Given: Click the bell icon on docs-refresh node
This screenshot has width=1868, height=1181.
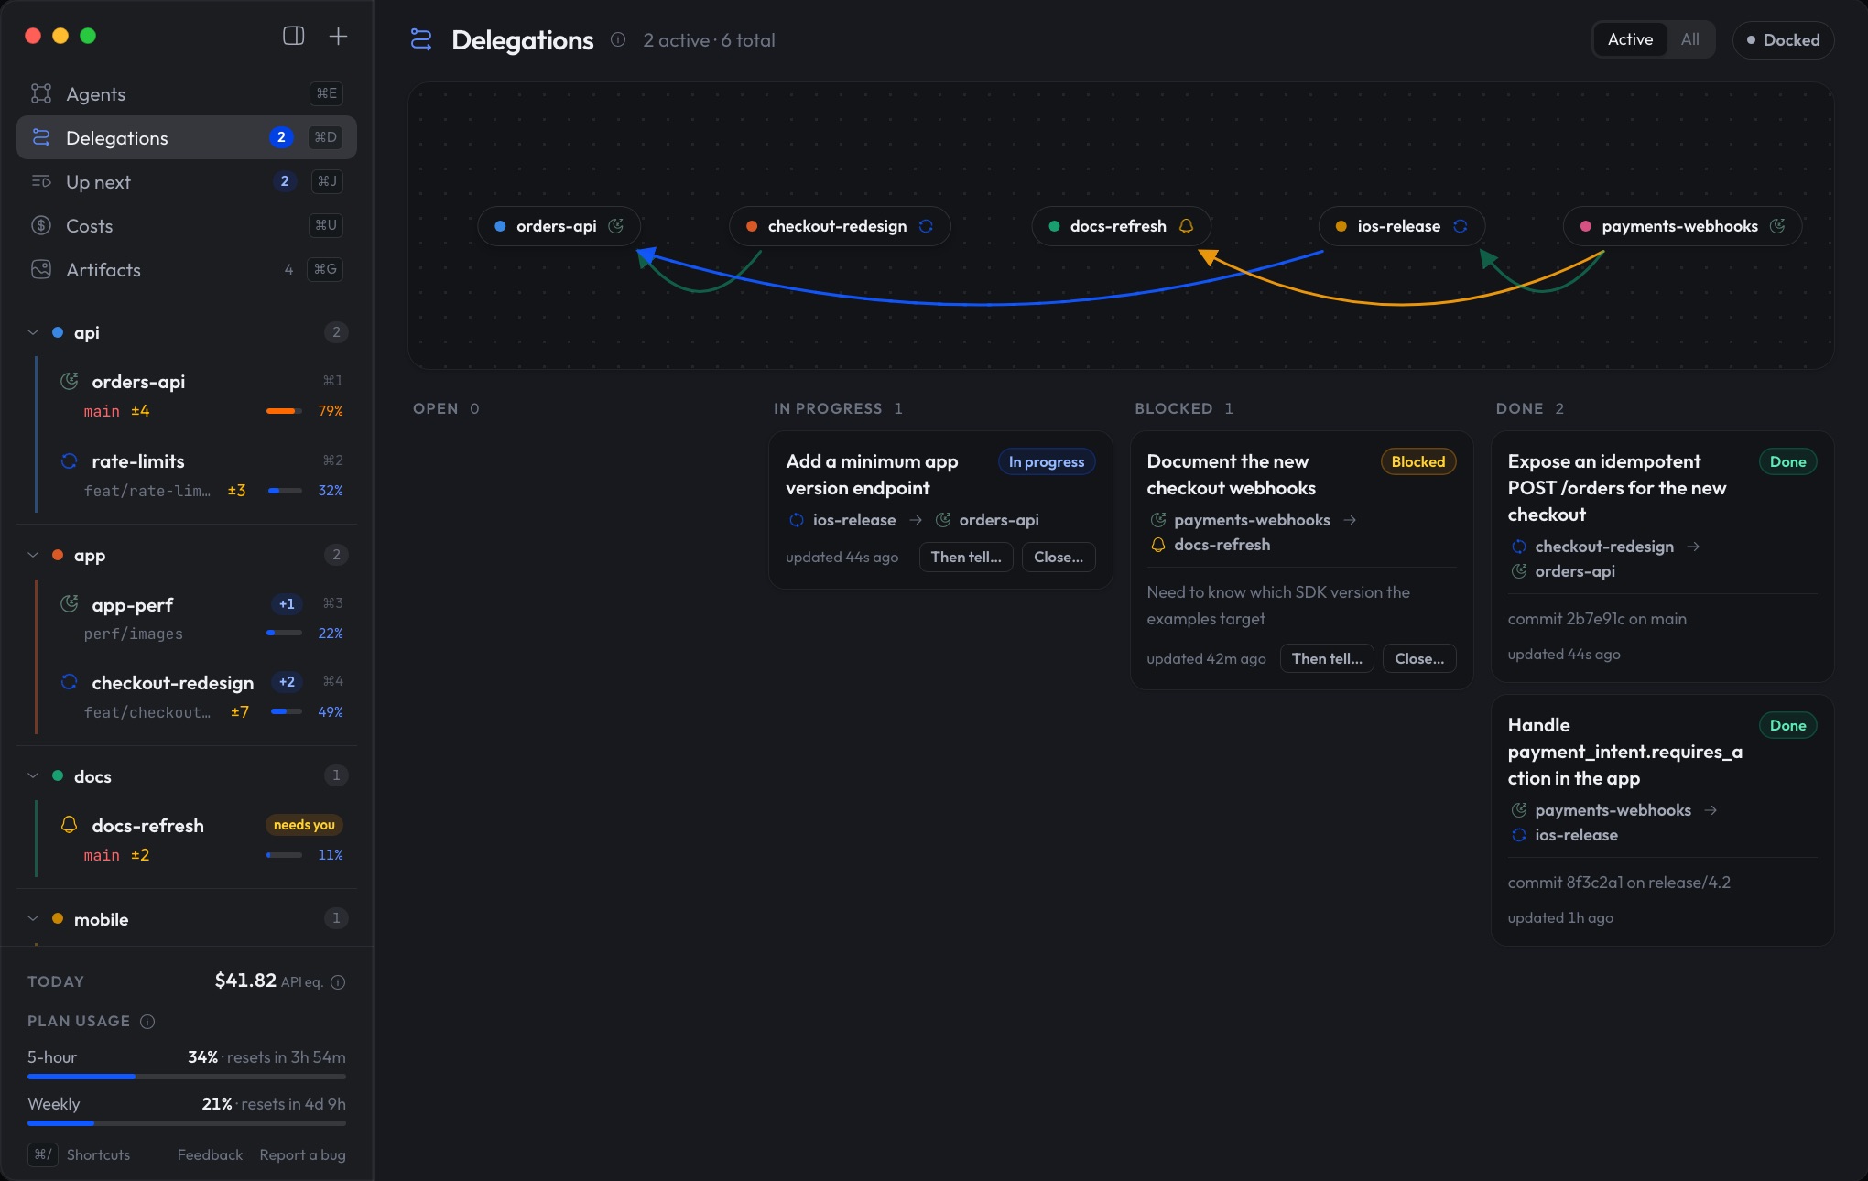Looking at the screenshot, I should click(x=1186, y=226).
